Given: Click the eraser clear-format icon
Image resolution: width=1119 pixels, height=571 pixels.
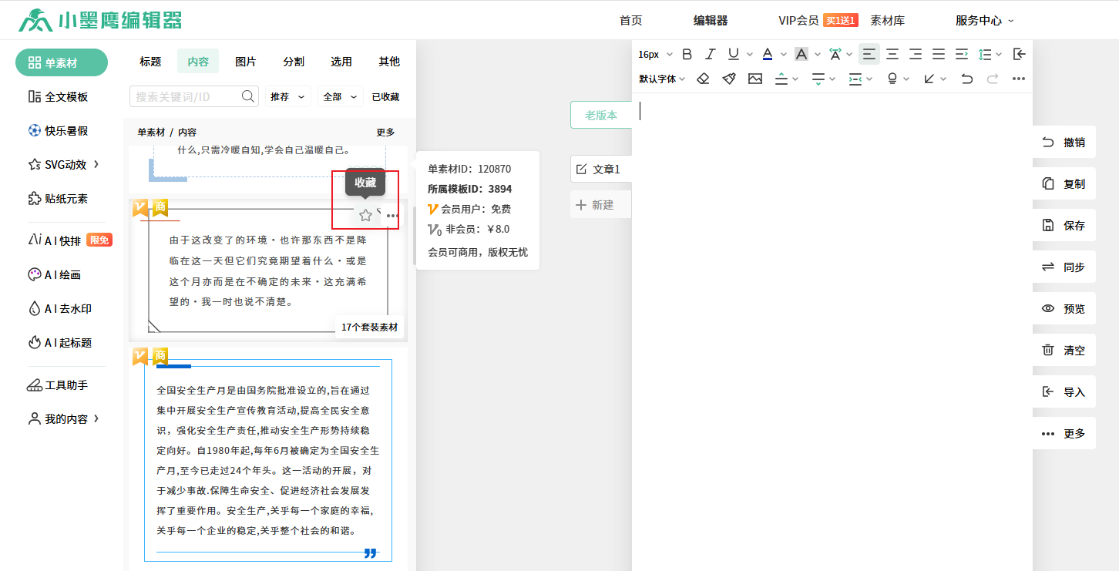Looking at the screenshot, I should 703,79.
